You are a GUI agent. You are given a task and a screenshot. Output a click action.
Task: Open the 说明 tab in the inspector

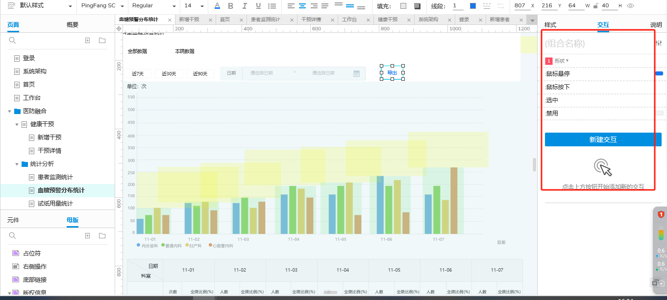tap(656, 25)
